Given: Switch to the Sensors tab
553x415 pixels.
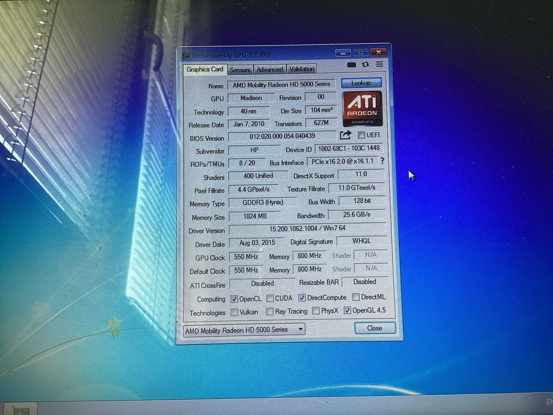Looking at the screenshot, I should click(x=240, y=70).
